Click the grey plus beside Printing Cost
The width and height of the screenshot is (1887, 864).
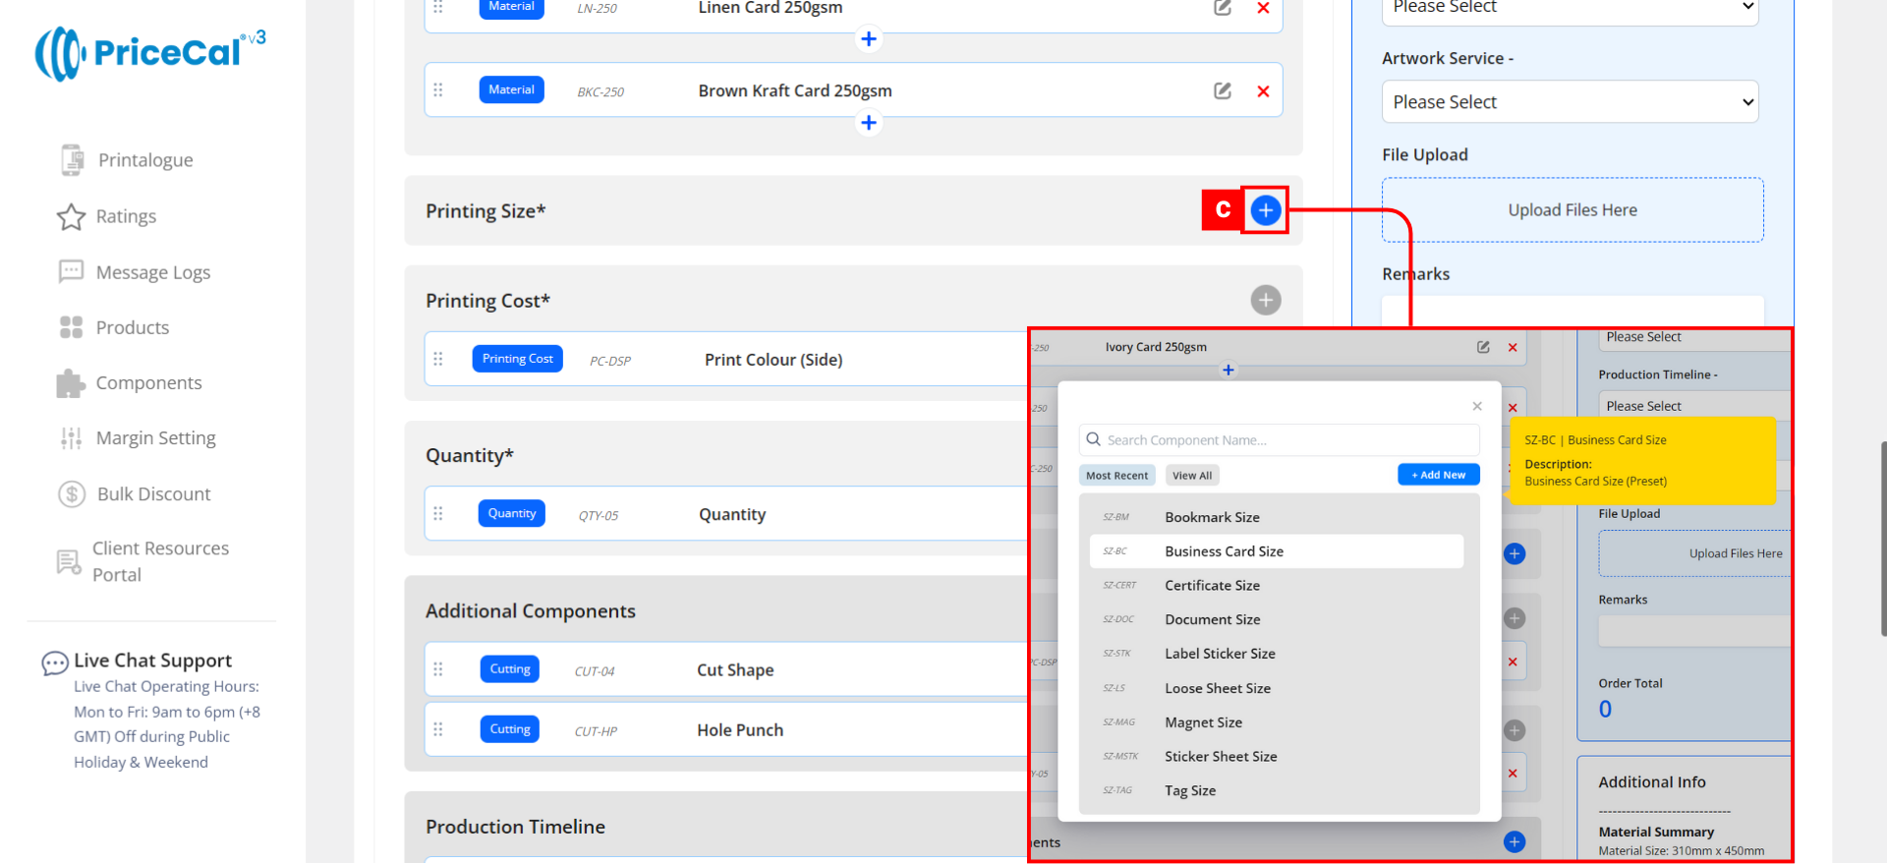pyautogui.click(x=1265, y=300)
